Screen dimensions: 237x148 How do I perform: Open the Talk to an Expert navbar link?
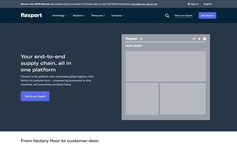pyautogui.click(x=183, y=15)
